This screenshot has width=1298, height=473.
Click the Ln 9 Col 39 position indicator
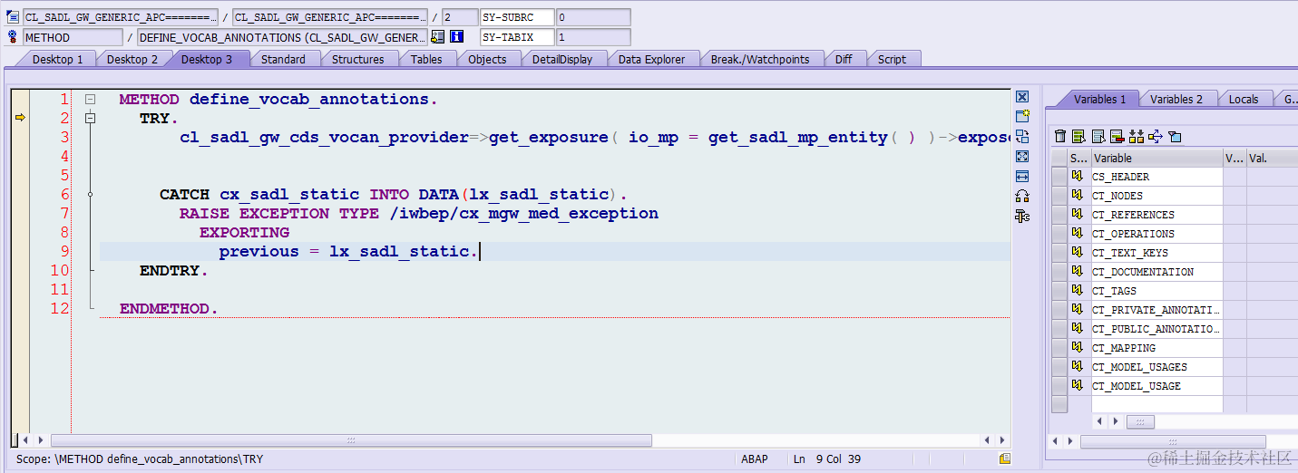click(x=828, y=459)
